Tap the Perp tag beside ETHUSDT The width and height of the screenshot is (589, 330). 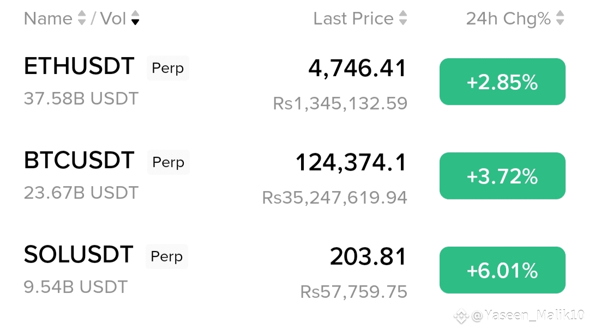click(x=168, y=69)
